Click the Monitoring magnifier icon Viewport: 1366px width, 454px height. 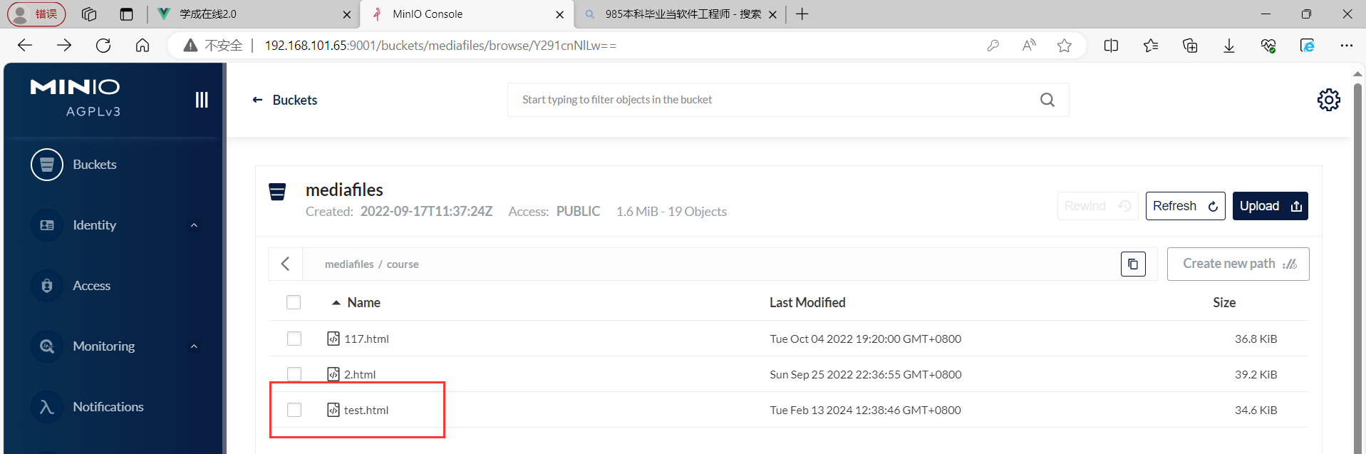click(47, 346)
